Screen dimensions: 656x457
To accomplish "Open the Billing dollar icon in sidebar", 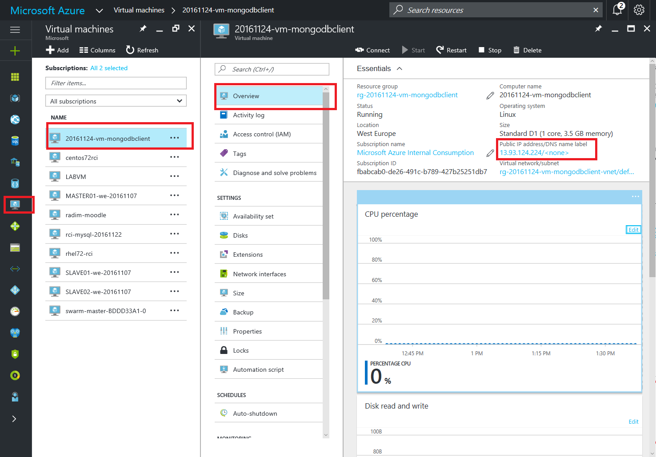I will pos(15,375).
